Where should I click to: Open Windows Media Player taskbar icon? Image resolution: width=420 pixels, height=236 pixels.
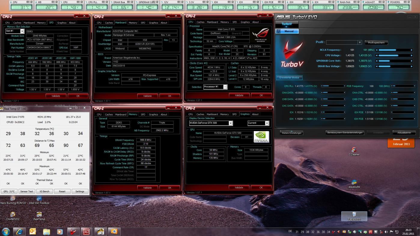pyautogui.click(x=60, y=232)
